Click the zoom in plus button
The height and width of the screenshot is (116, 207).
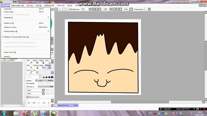(96, 9)
